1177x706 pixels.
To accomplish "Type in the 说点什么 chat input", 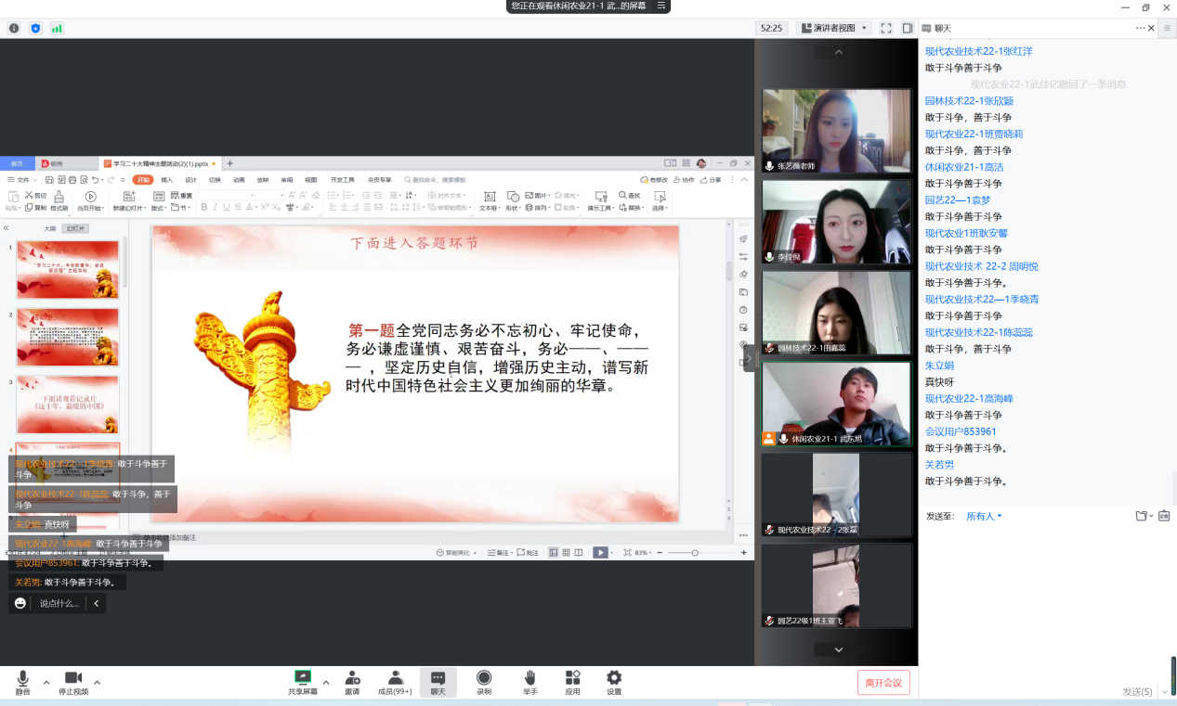I will tap(59, 603).
